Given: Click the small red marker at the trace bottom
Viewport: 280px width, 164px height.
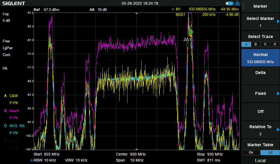Looking at the screenshot, I should 179,145.
